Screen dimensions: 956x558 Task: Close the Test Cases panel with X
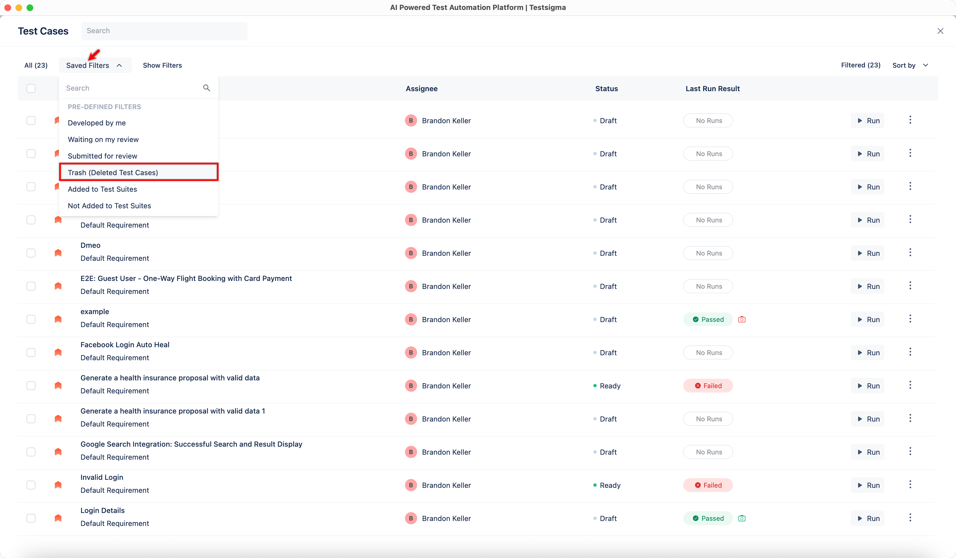[940, 31]
